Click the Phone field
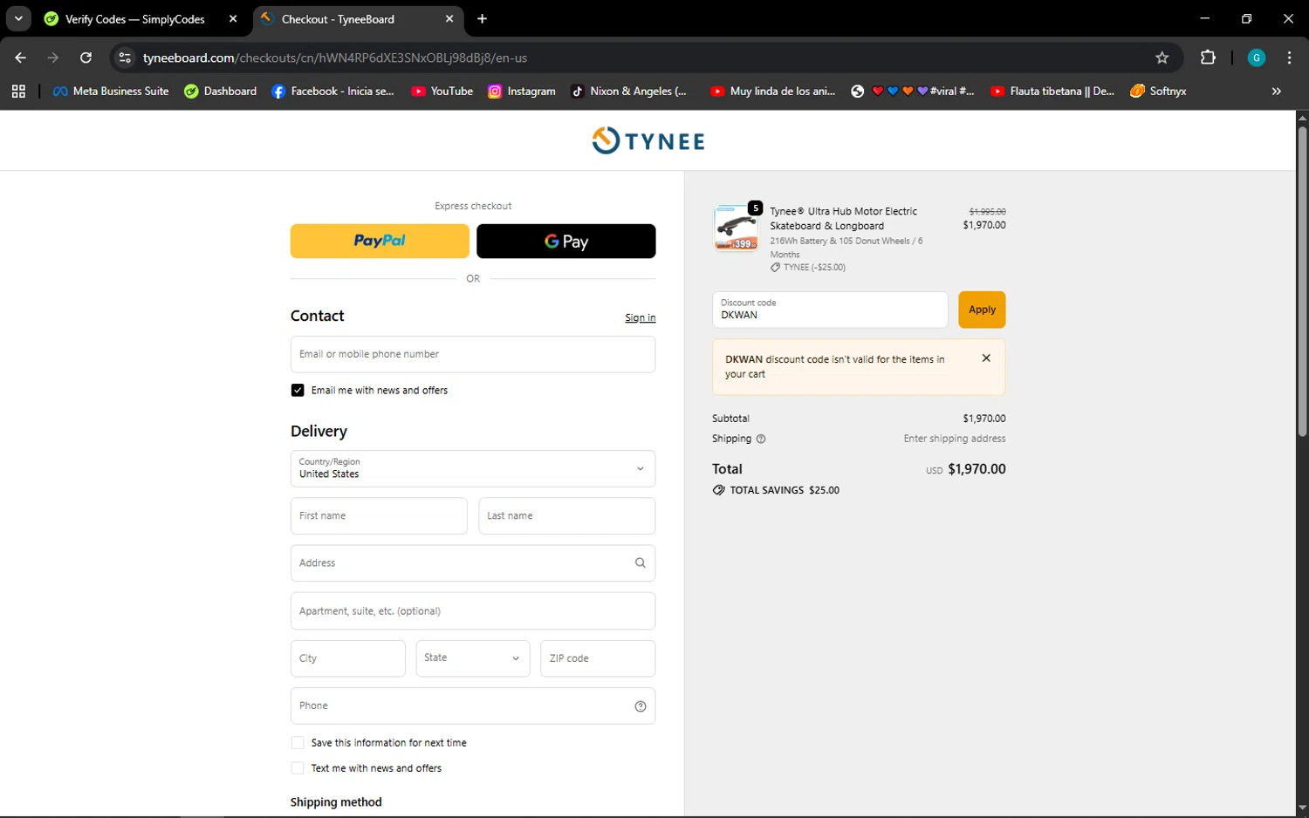1309x818 pixels. coord(473,706)
